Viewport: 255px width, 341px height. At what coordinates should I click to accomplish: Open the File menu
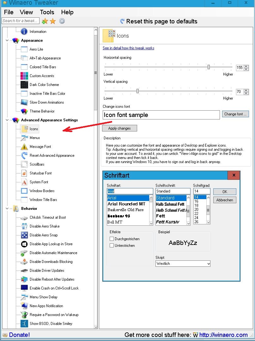(x=9, y=12)
